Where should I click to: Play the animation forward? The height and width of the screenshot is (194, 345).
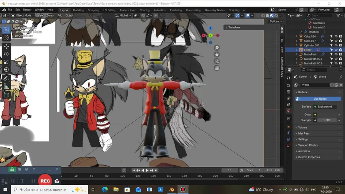(147, 171)
